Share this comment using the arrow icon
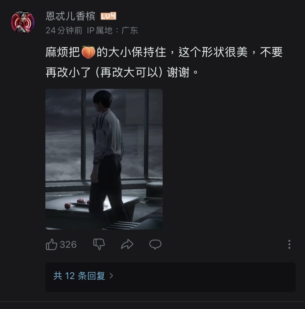 point(127,244)
